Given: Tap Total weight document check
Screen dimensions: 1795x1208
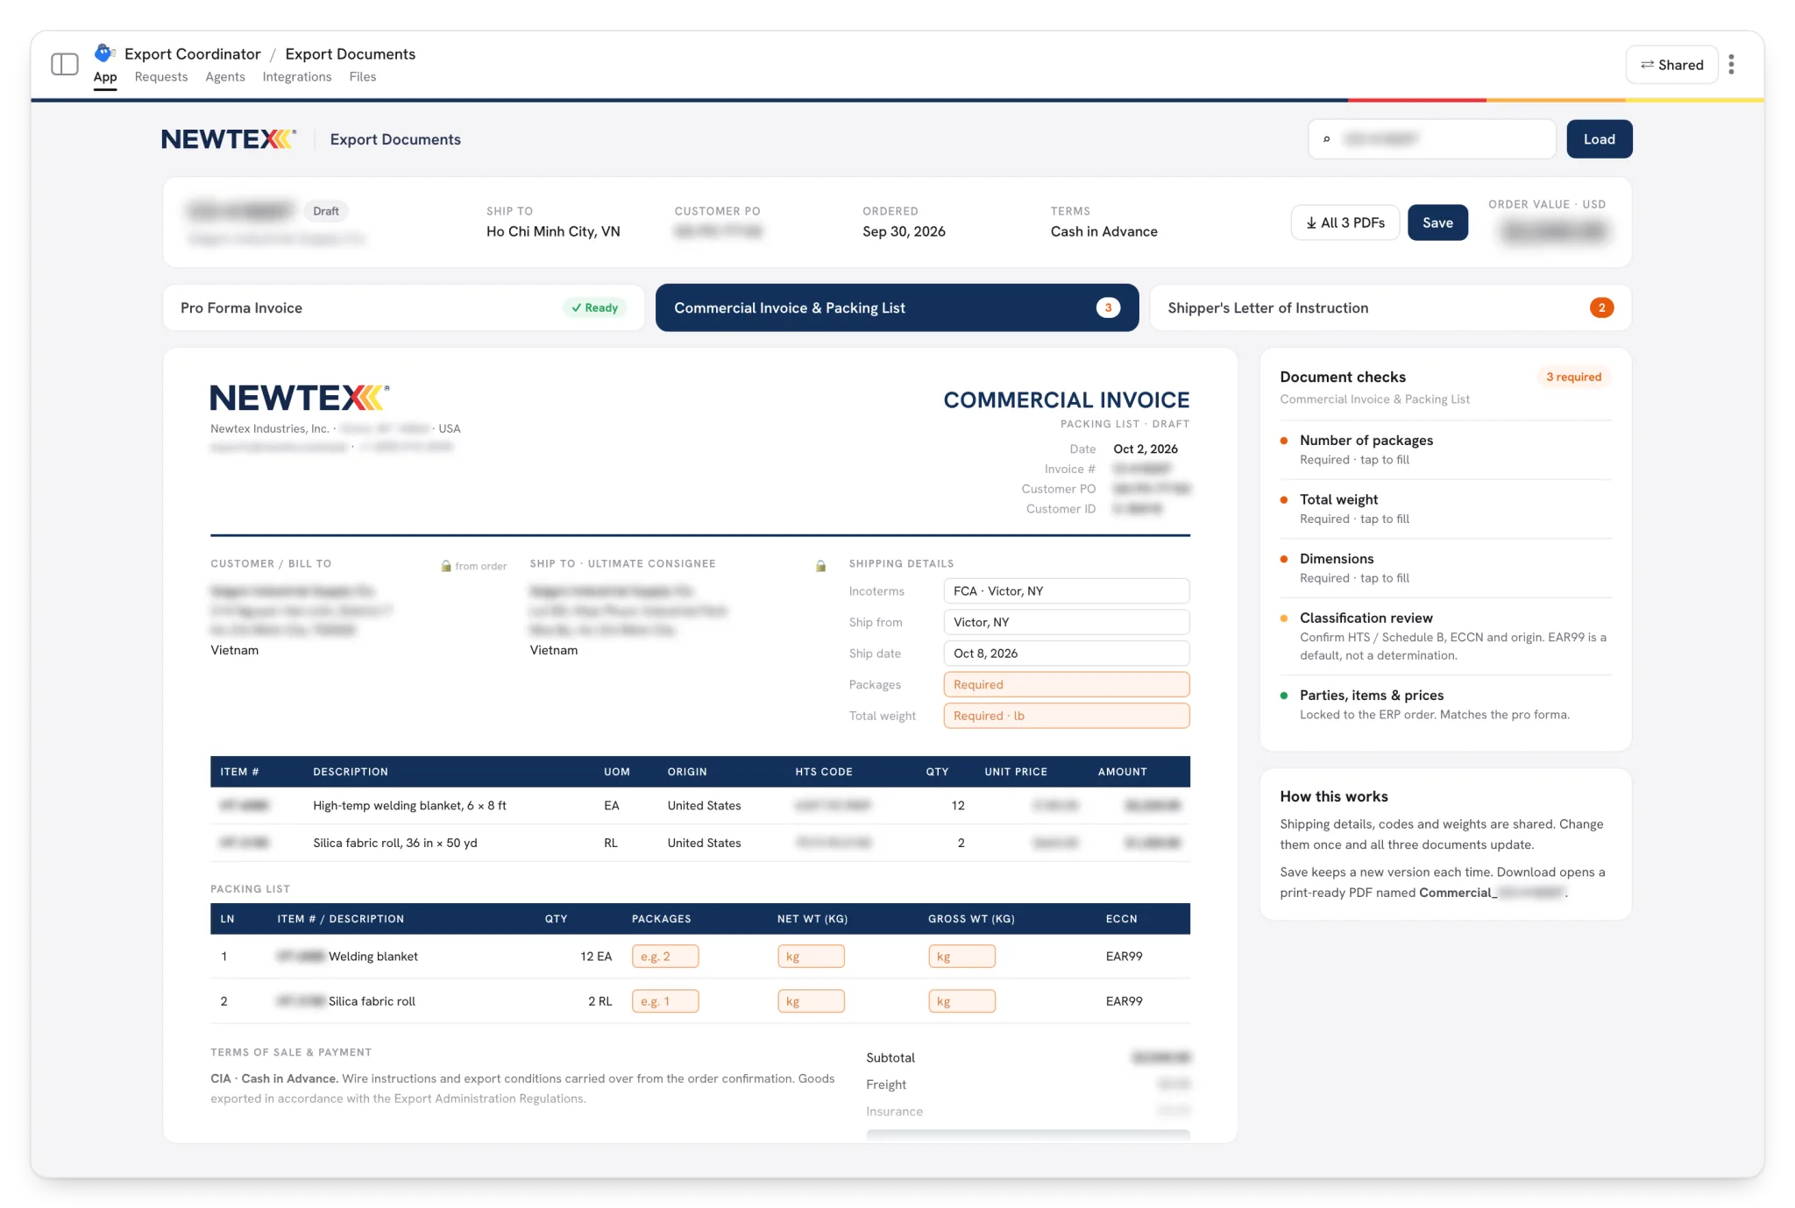Looking at the screenshot, I should click(x=1445, y=509).
